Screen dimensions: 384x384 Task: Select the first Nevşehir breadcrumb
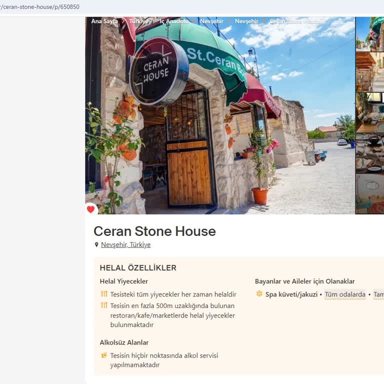tap(211, 21)
